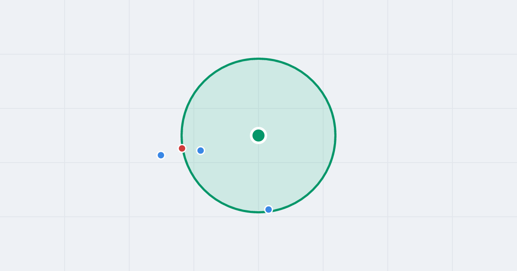Click the green center marker of the circle

(258, 135)
